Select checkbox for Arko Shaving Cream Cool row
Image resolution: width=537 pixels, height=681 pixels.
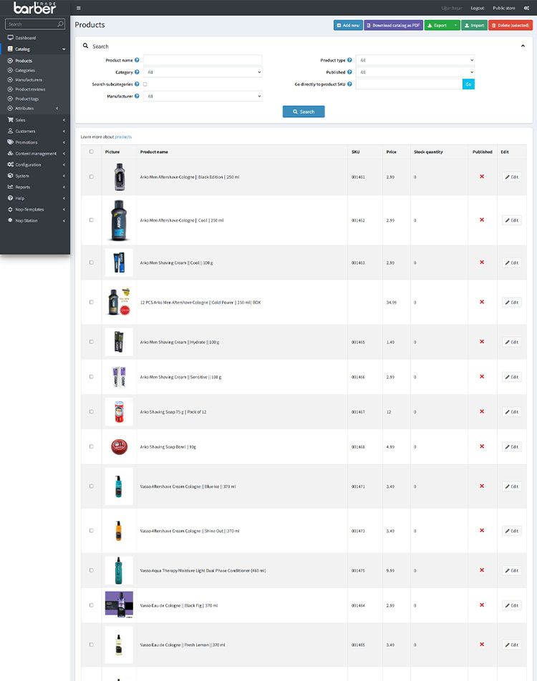(92, 263)
